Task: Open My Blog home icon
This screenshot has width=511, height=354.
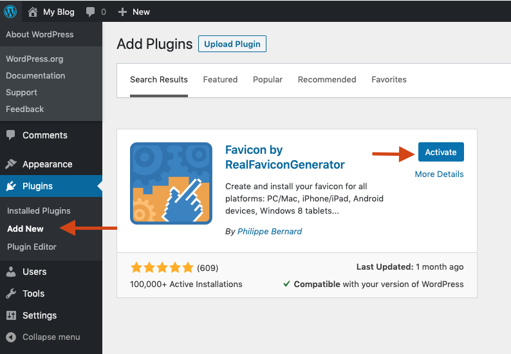Action: pos(33,12)
